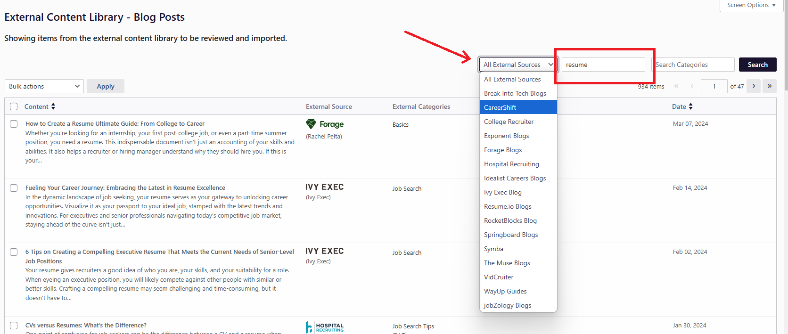The width and height of the screenshot is (788, 334).
Task: Click the Date column sort arrows
Action: click(x=690, y=106)
